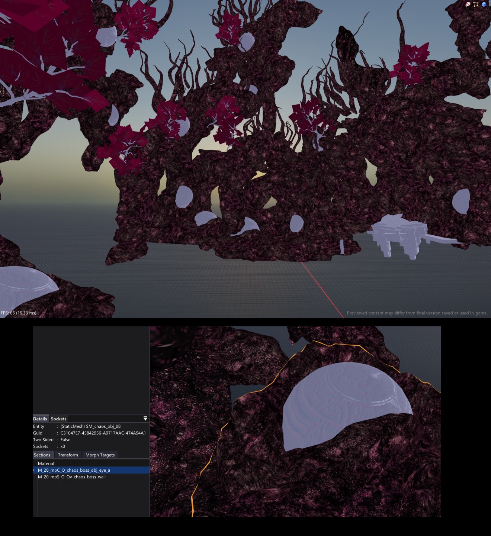Image resolution: width=491 pixels, height=536 pixels.
Task: Open the Transform tab
Action: (68, 455)
